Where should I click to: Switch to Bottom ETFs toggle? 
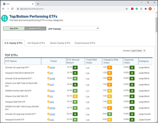point(36,29)
